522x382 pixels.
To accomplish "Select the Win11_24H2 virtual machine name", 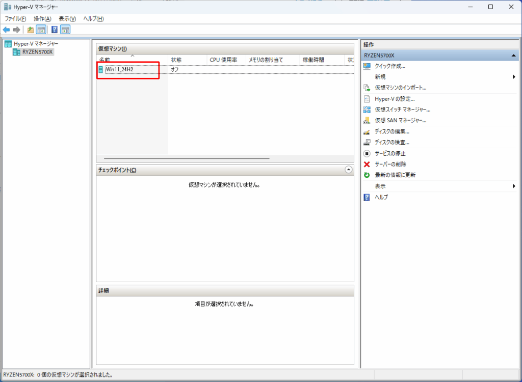I will [119, 70].
